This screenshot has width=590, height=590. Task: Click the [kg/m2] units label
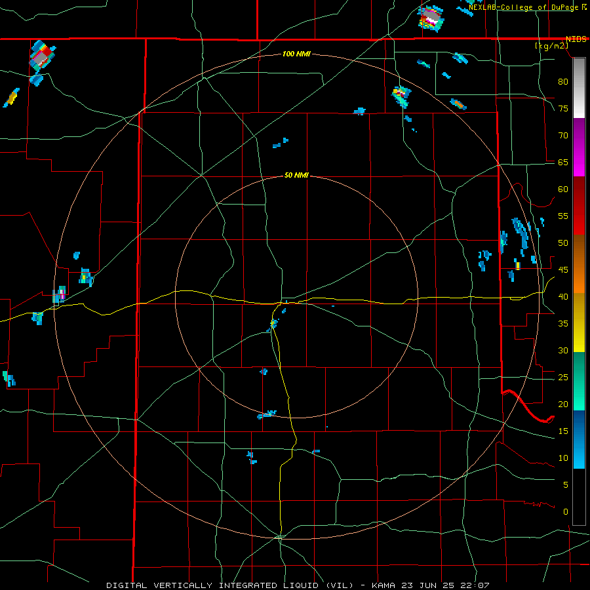[x=551, y=46]
